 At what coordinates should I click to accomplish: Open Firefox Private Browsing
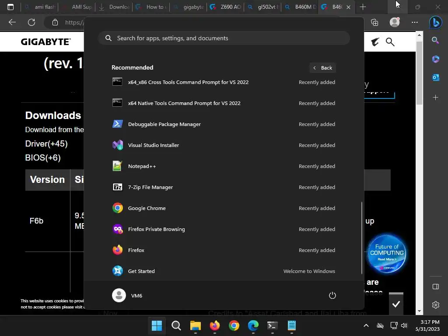pyautogui.click(x=224, y=229)
